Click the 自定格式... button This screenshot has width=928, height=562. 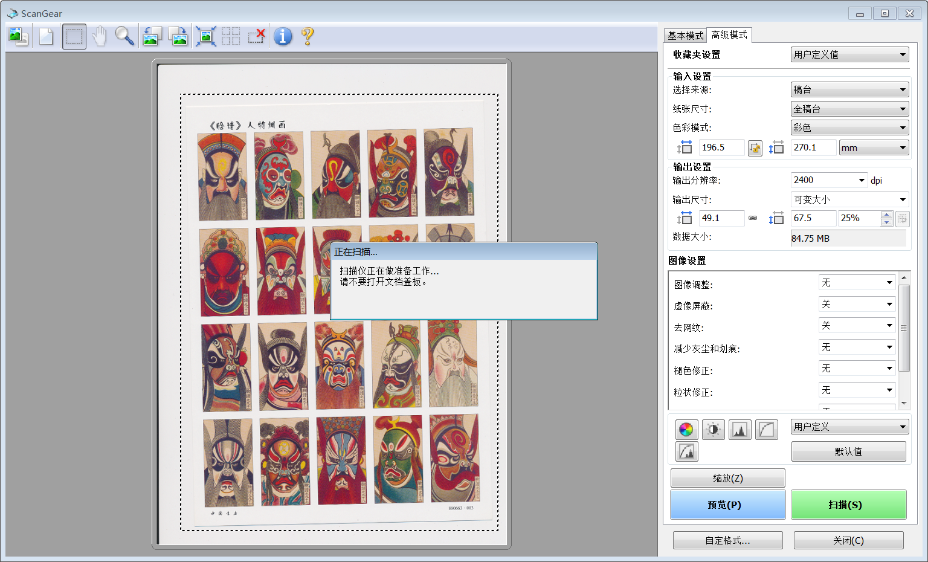[x=727, y=540]
